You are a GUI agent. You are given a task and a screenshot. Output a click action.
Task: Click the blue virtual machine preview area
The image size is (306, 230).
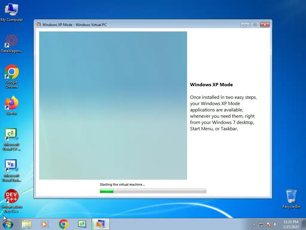click(x=113, y=105)
